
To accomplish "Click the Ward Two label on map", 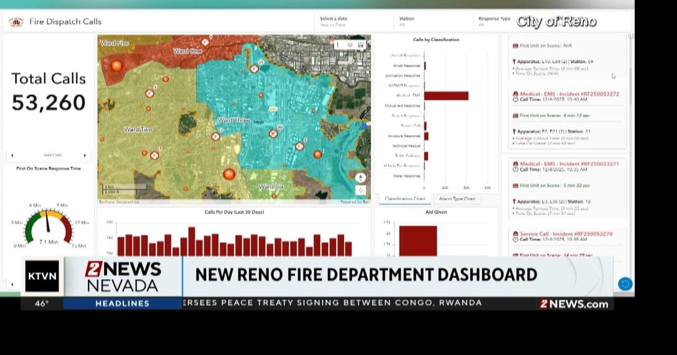I will tap(138, 129).
